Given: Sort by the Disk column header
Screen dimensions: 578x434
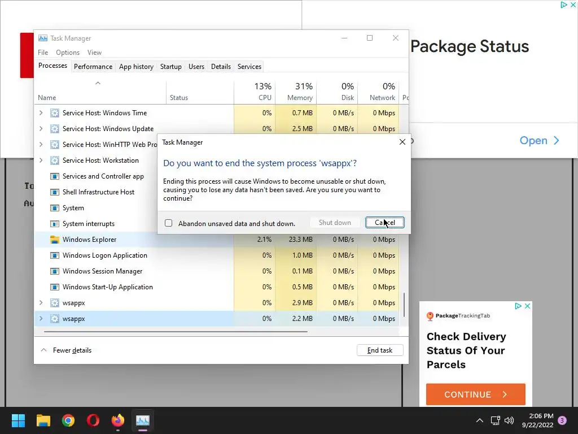Looking at the screenshot, I should pyautogui.click(x=338, y=92).
